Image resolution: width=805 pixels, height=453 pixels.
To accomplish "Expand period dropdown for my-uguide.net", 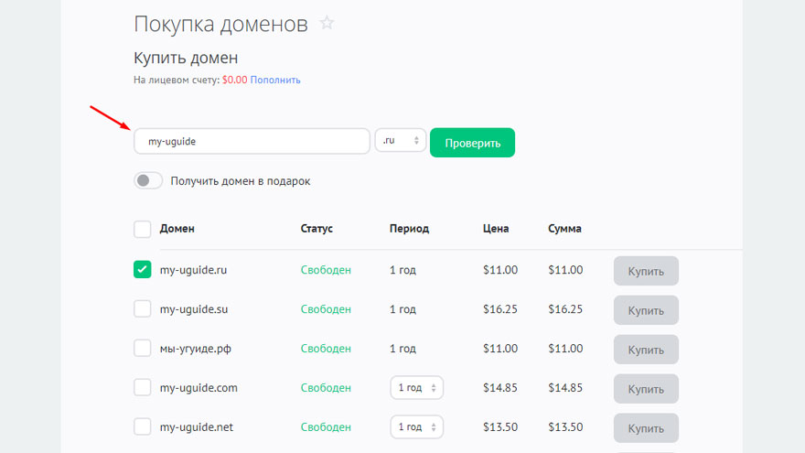I will click(x=416, y=427).
